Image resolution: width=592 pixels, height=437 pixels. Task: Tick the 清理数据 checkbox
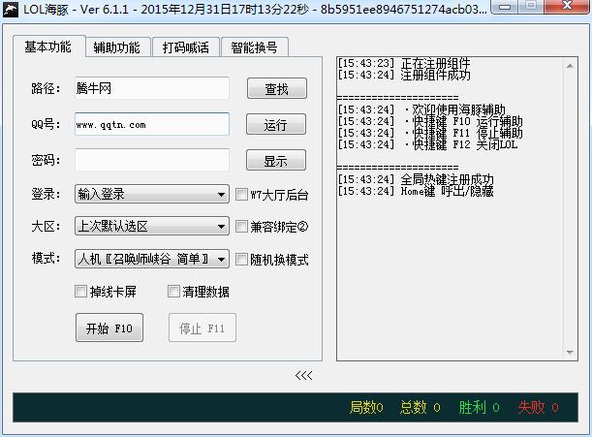click(x=174, y=292)
